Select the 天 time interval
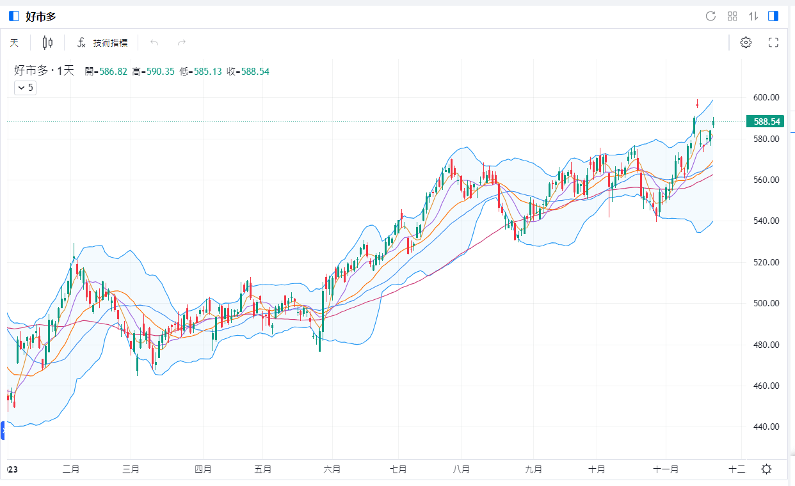The image size is (795, 486). [x=14, y=43]
